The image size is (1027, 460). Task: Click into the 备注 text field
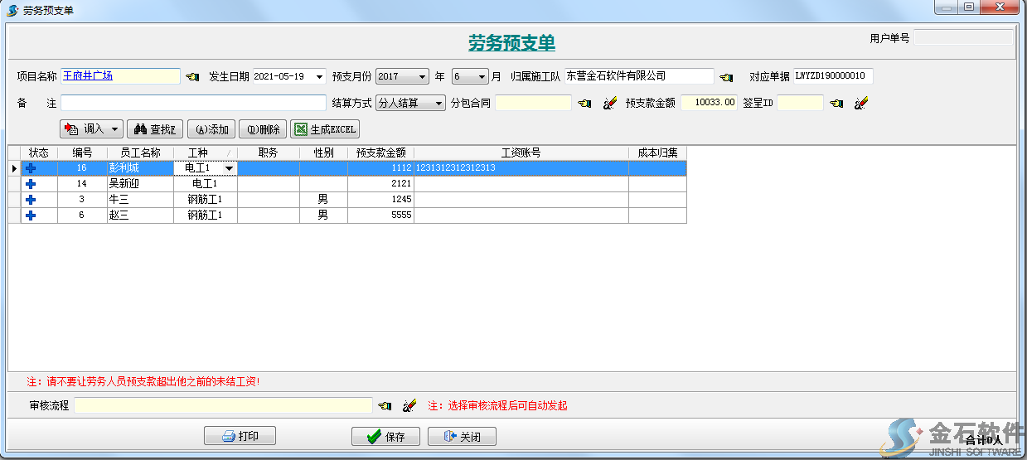(193, 104)
